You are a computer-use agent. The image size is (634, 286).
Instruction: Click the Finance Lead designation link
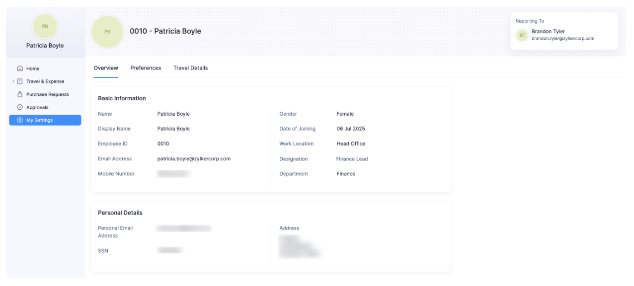pos(352,159)
